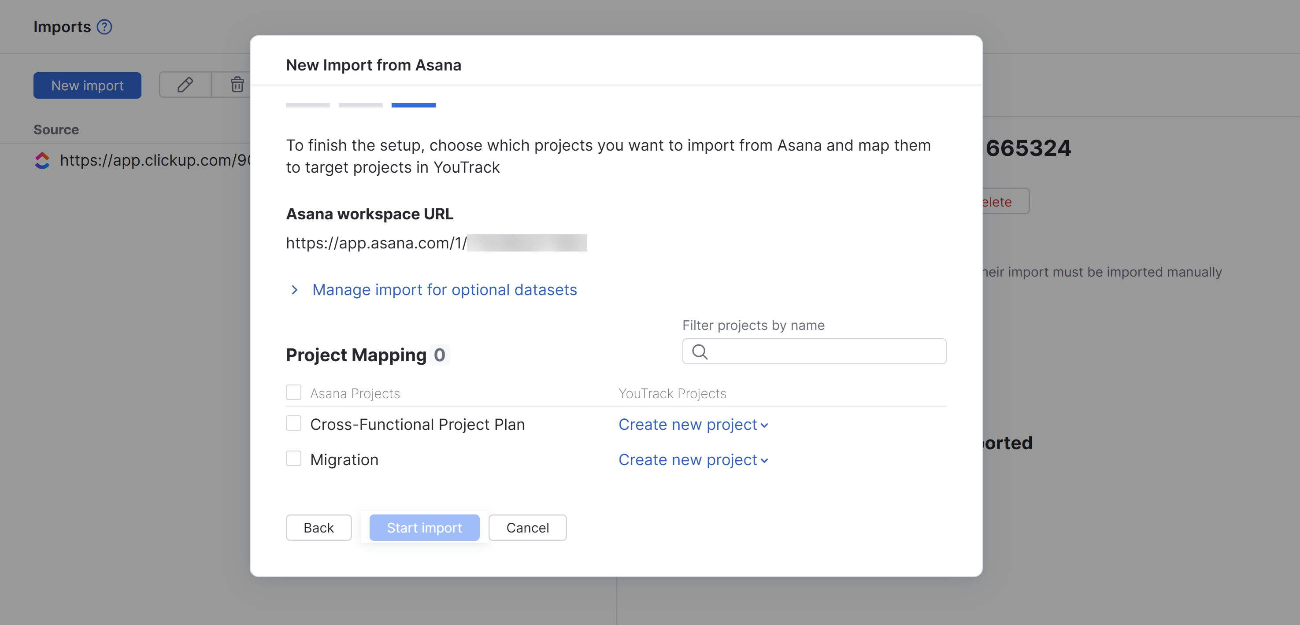Open target dropdown for Migration project
This screenshot has width=1300, height=625.
693,460
